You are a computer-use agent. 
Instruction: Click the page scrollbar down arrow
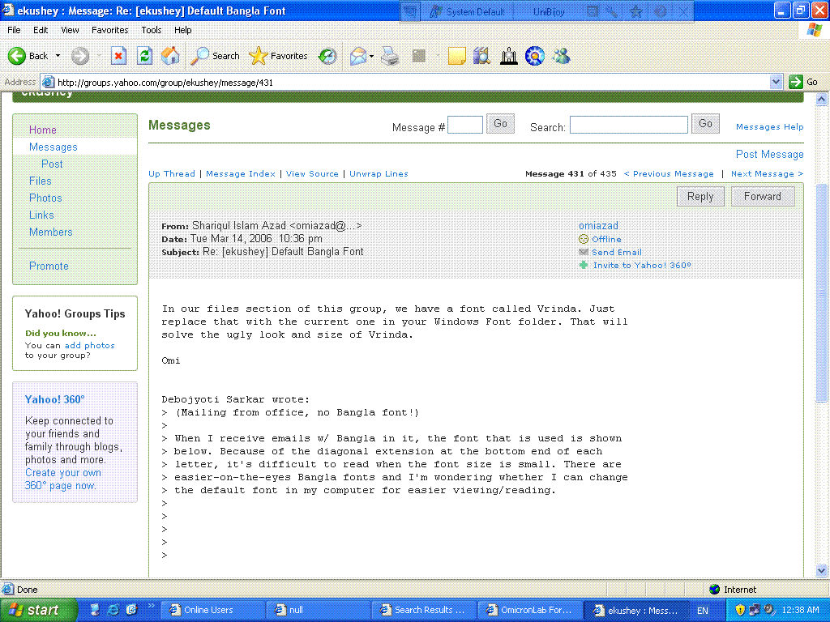click(822, 571)
